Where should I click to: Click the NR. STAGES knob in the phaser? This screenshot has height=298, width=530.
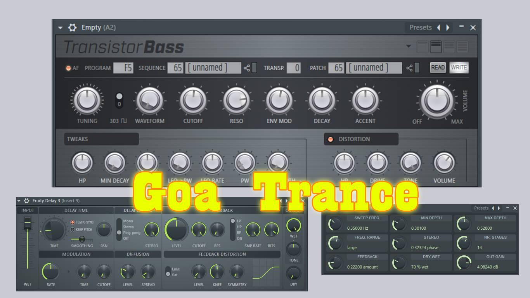[x=463, y=243]
